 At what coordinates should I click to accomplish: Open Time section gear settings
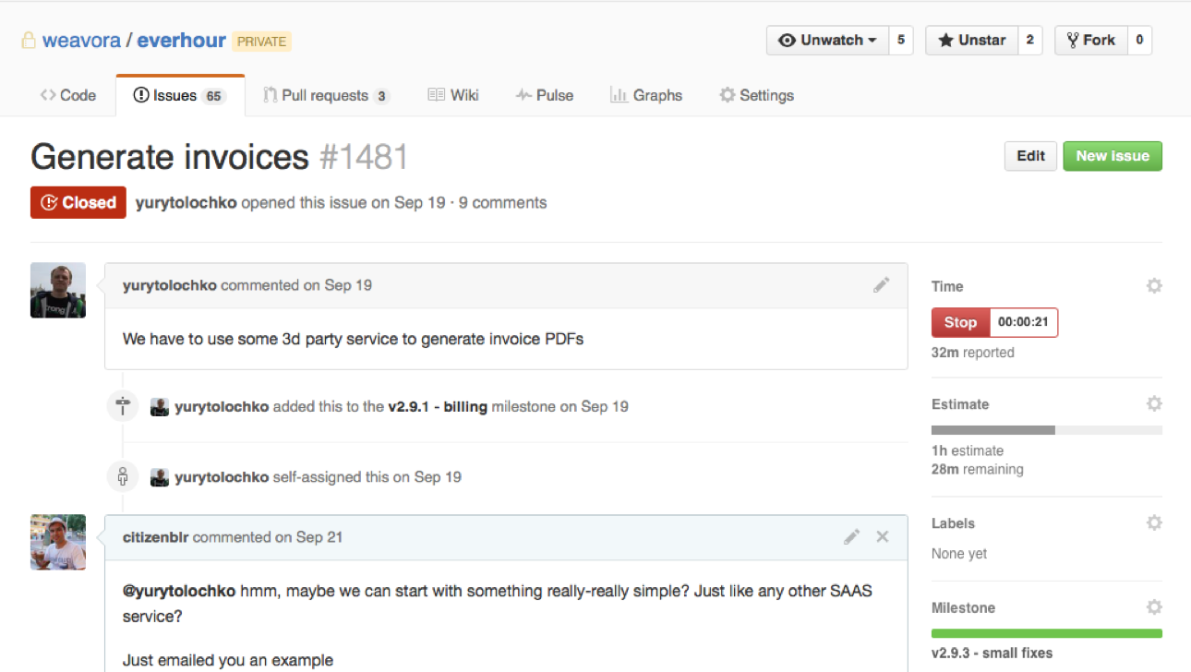click(1154, 286)
